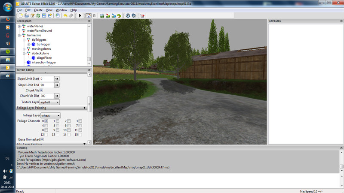The image size is (344, 193).
Task: Launch Firefox from the taskbar
Action: [8, 19]
